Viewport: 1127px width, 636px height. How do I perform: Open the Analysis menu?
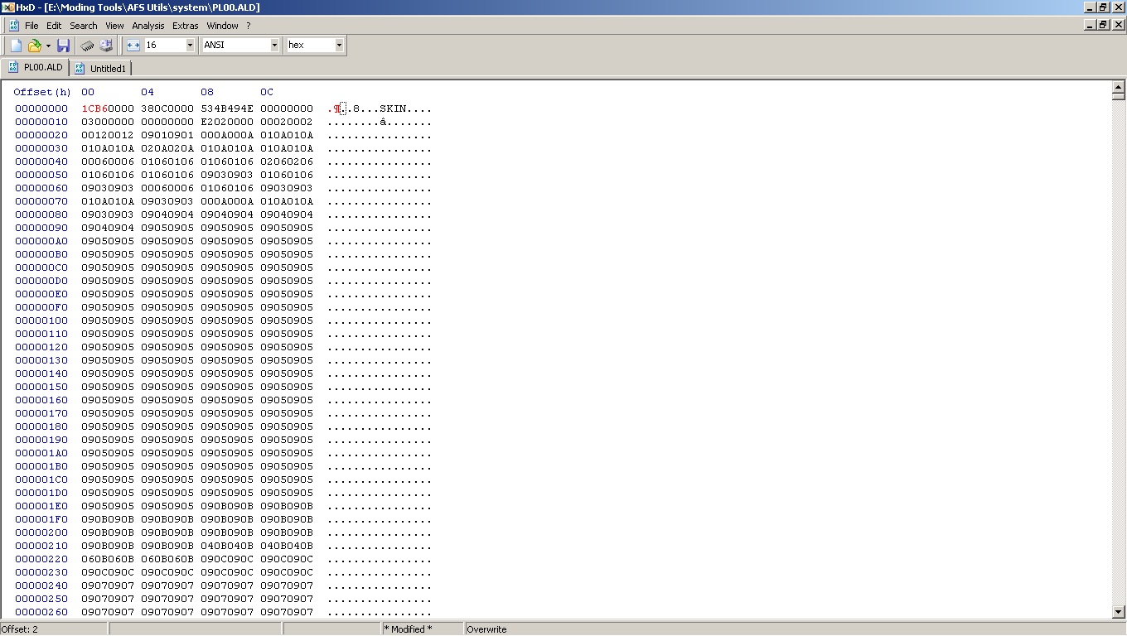pos(148,26)
